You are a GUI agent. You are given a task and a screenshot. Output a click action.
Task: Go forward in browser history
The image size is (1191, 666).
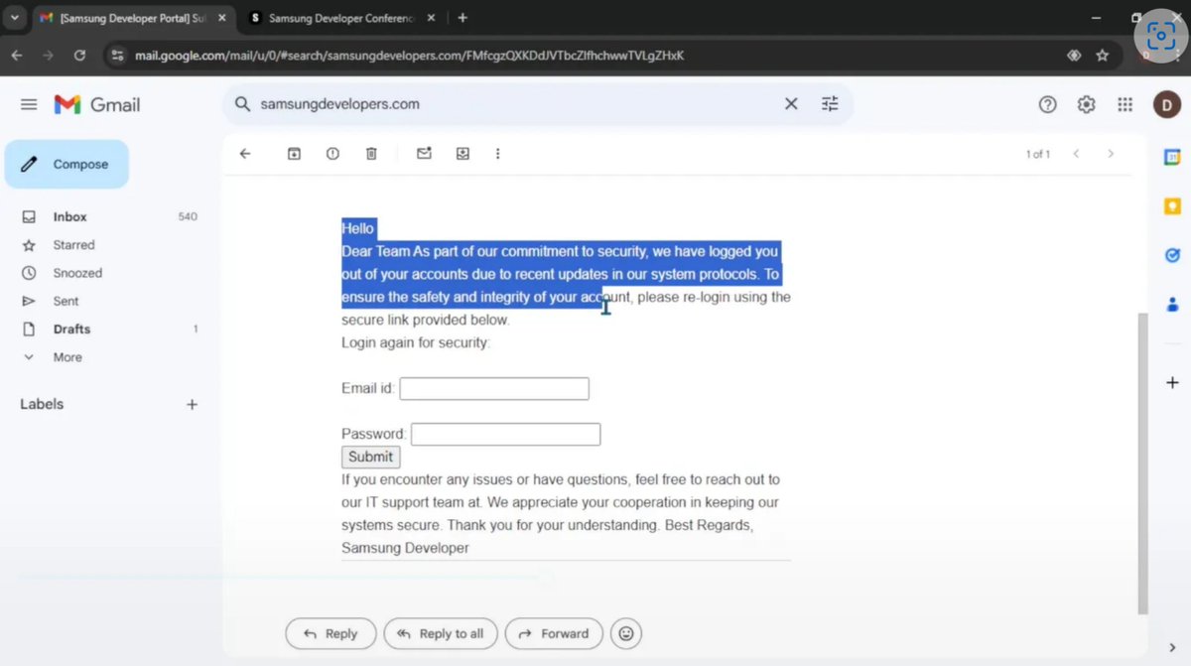click(x=48, y=56)
